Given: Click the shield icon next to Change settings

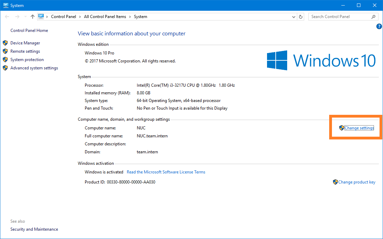Looking at the screenshot, I should [x=341, y=128].
